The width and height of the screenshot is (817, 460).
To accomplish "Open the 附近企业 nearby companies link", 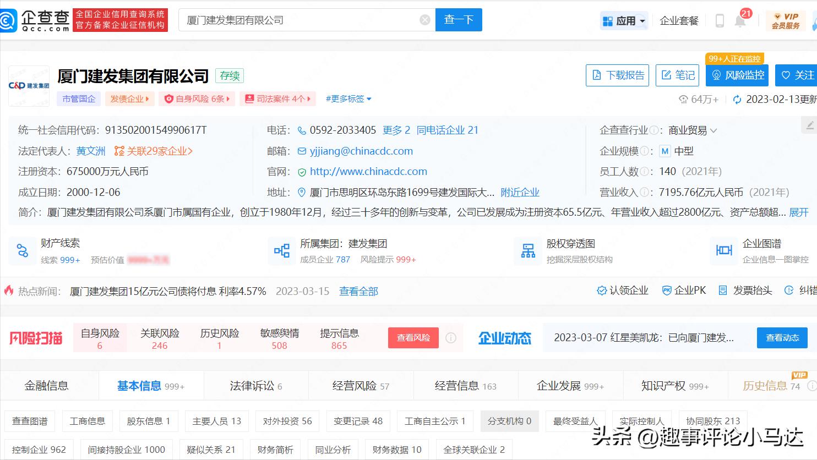I will pos(519,192).
